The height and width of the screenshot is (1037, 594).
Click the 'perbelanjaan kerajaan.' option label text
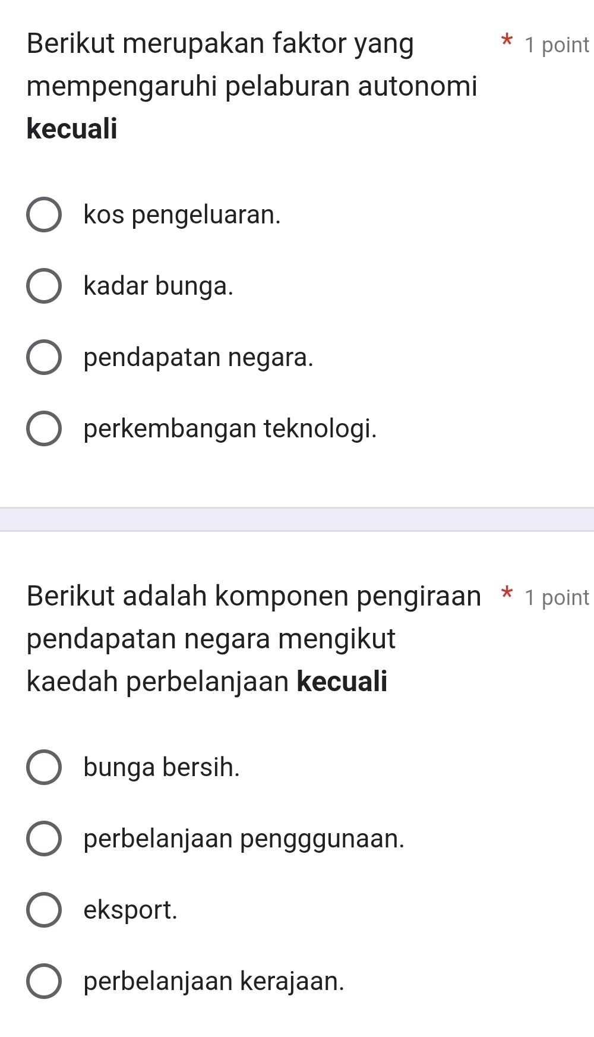[x=214, y=981]
